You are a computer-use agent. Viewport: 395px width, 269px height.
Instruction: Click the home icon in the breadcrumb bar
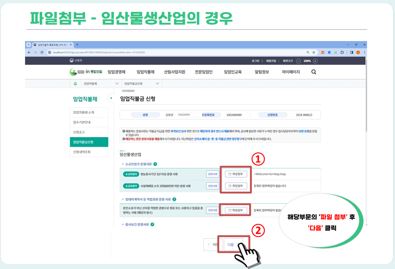coord(75,84)
